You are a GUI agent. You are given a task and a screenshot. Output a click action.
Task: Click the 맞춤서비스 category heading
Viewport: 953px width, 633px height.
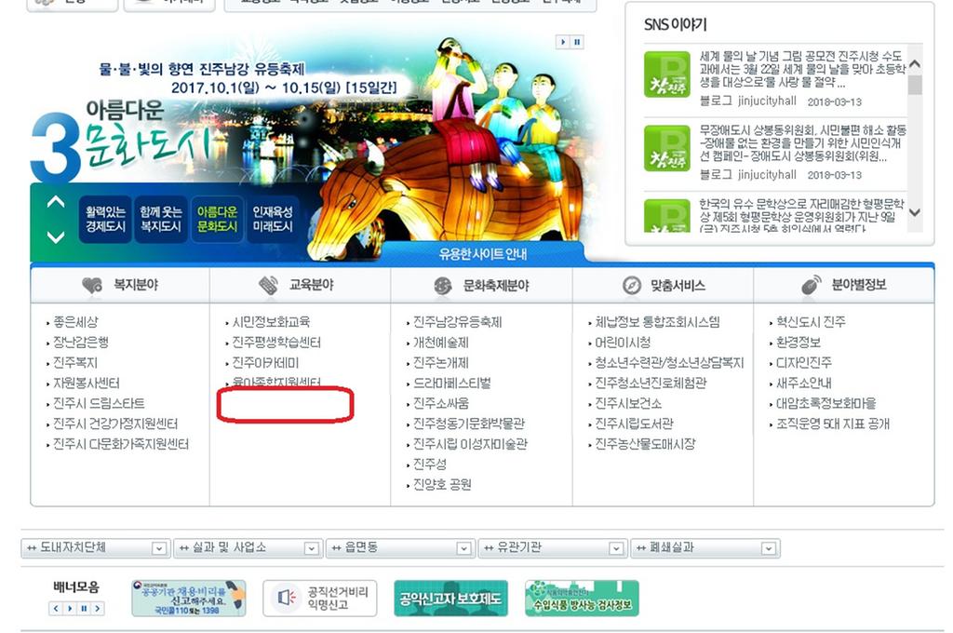pos(664,285)
